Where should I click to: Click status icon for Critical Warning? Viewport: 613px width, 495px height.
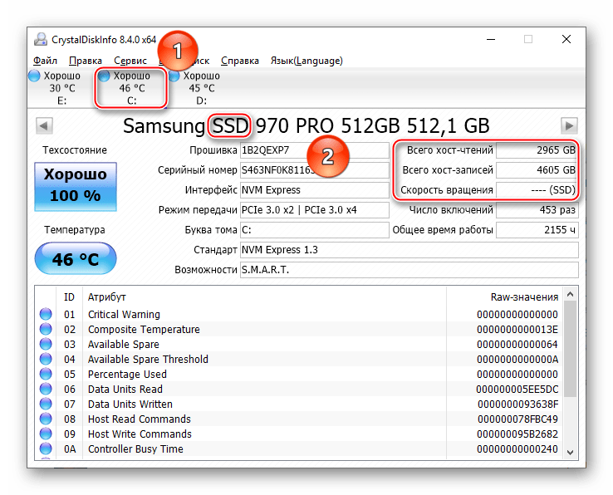point(46,314)
